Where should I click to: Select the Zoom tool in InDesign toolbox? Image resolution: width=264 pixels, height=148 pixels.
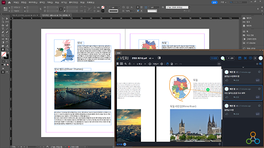pos(7,49)
